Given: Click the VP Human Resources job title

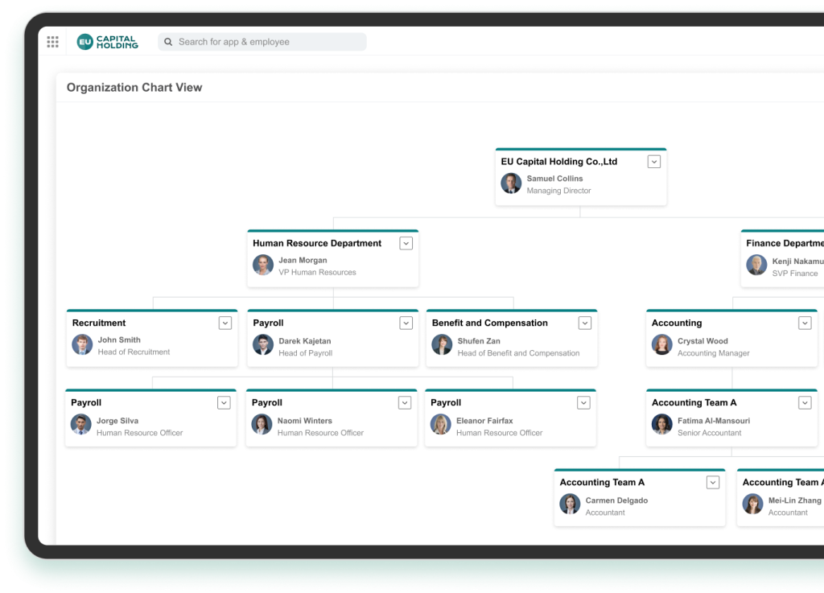Looking at the screenshot, I should point(317,272).
